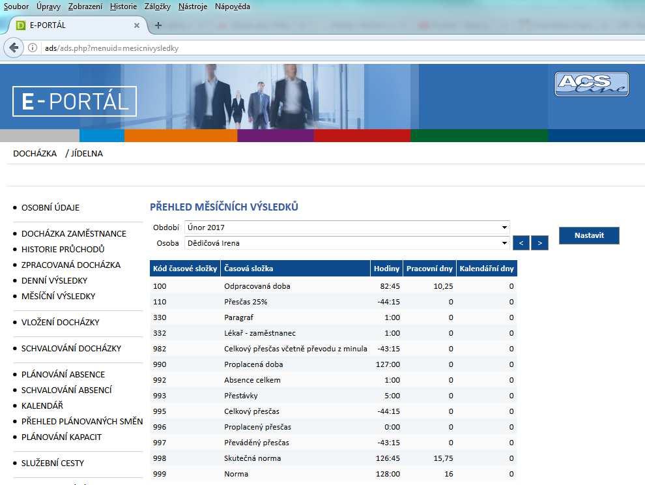This screenshot has height=485, width=645.
Task: Click the Norma row label
Action: coord(236,474)
